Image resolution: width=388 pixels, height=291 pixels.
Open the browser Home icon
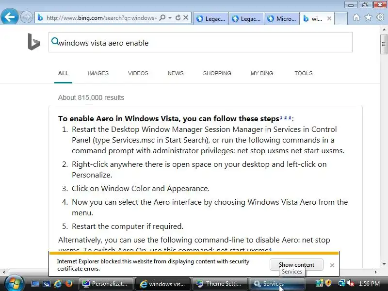click(x=356, y=17)
